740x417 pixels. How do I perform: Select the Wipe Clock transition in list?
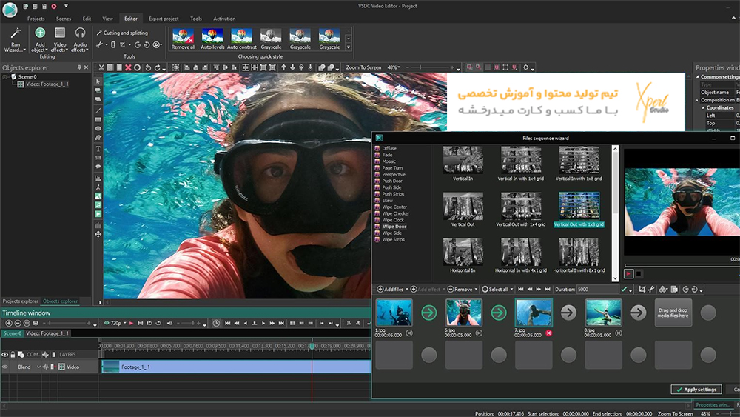pos(393,220)
